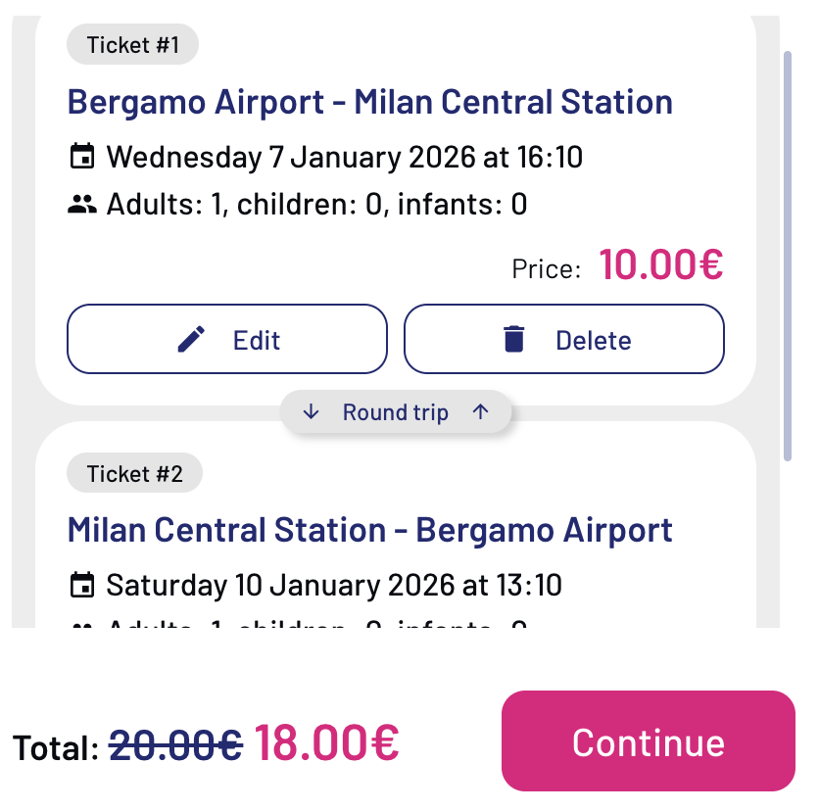Click the trash bin icon on Ticket #1
Image resolution: width=819 pixels, height=811 pixels.
(x=513, y=340)
